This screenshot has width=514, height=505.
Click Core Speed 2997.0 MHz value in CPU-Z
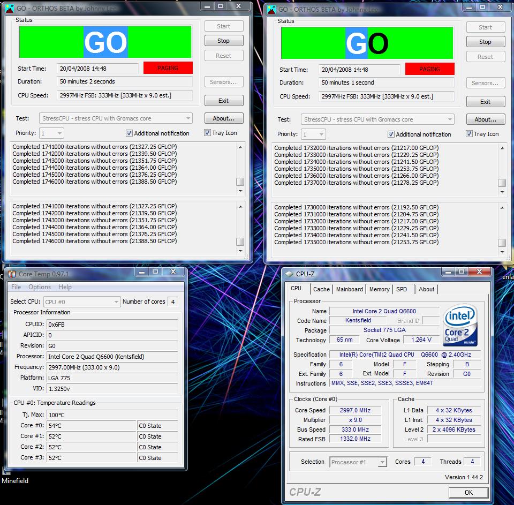[355, 410]
